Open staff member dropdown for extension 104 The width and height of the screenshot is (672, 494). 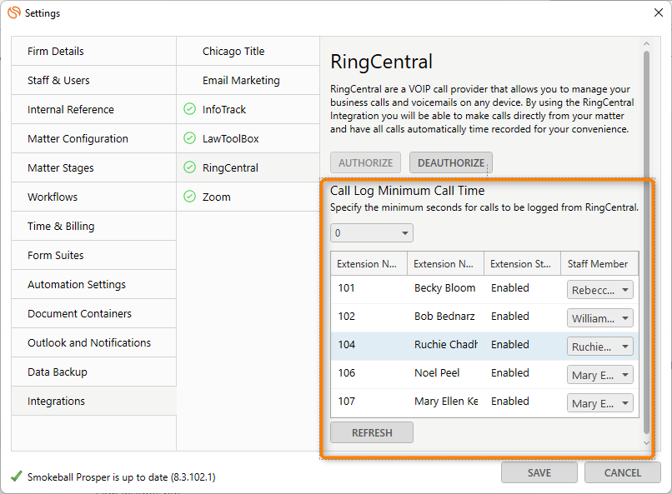[x=600, y=347]
